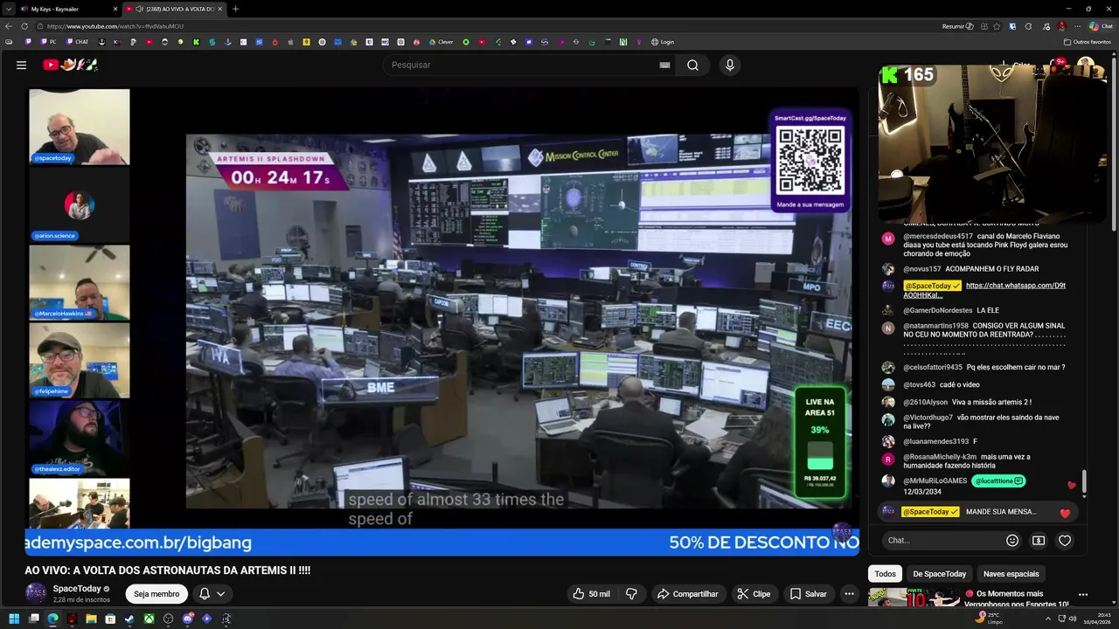
Task: Open the emoji picker in chat
Action: (x=1012, y=541)
